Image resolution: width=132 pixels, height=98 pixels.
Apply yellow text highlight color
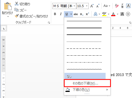[x=104, y=14]
